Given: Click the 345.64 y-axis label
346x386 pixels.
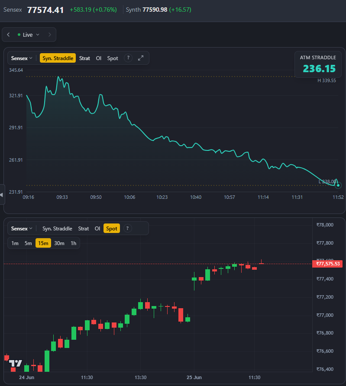Looking at the screenshot, I should [x=16, y=70].
